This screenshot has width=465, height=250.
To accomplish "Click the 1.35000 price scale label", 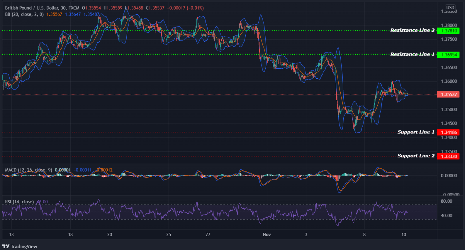I will point(449,109).
